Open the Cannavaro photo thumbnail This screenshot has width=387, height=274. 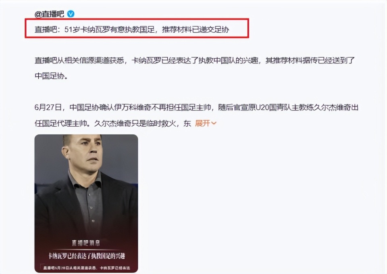(x=86, y=203)
